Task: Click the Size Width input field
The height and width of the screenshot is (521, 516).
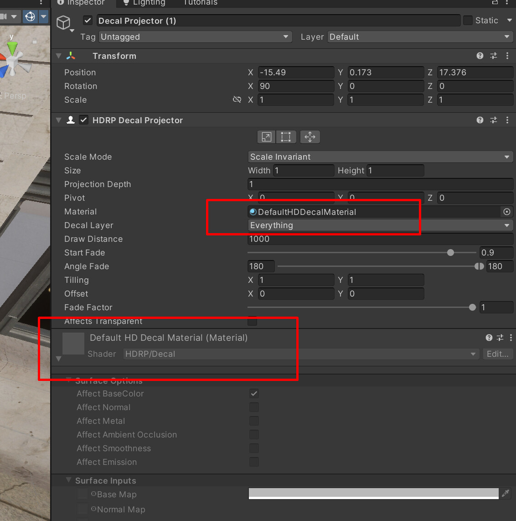Action: tap(304, 171)
